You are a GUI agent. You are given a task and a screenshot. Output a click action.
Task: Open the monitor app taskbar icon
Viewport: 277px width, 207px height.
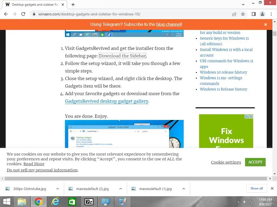(123, 202)
